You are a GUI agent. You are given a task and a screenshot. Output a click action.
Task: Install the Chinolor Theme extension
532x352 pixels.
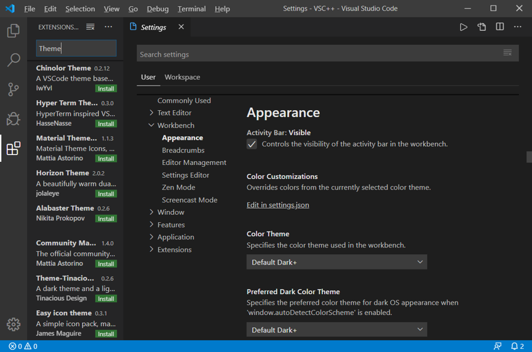(106, 89)
